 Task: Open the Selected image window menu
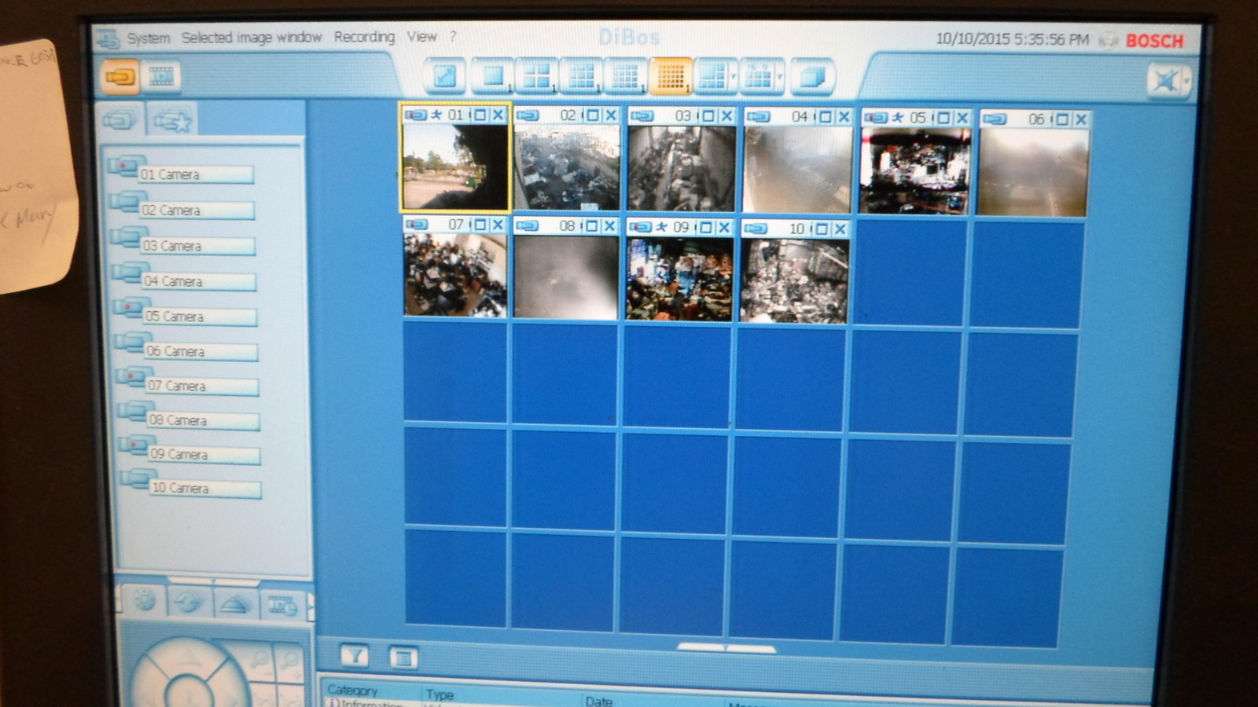pyautogui.click(x=252, y=37)
